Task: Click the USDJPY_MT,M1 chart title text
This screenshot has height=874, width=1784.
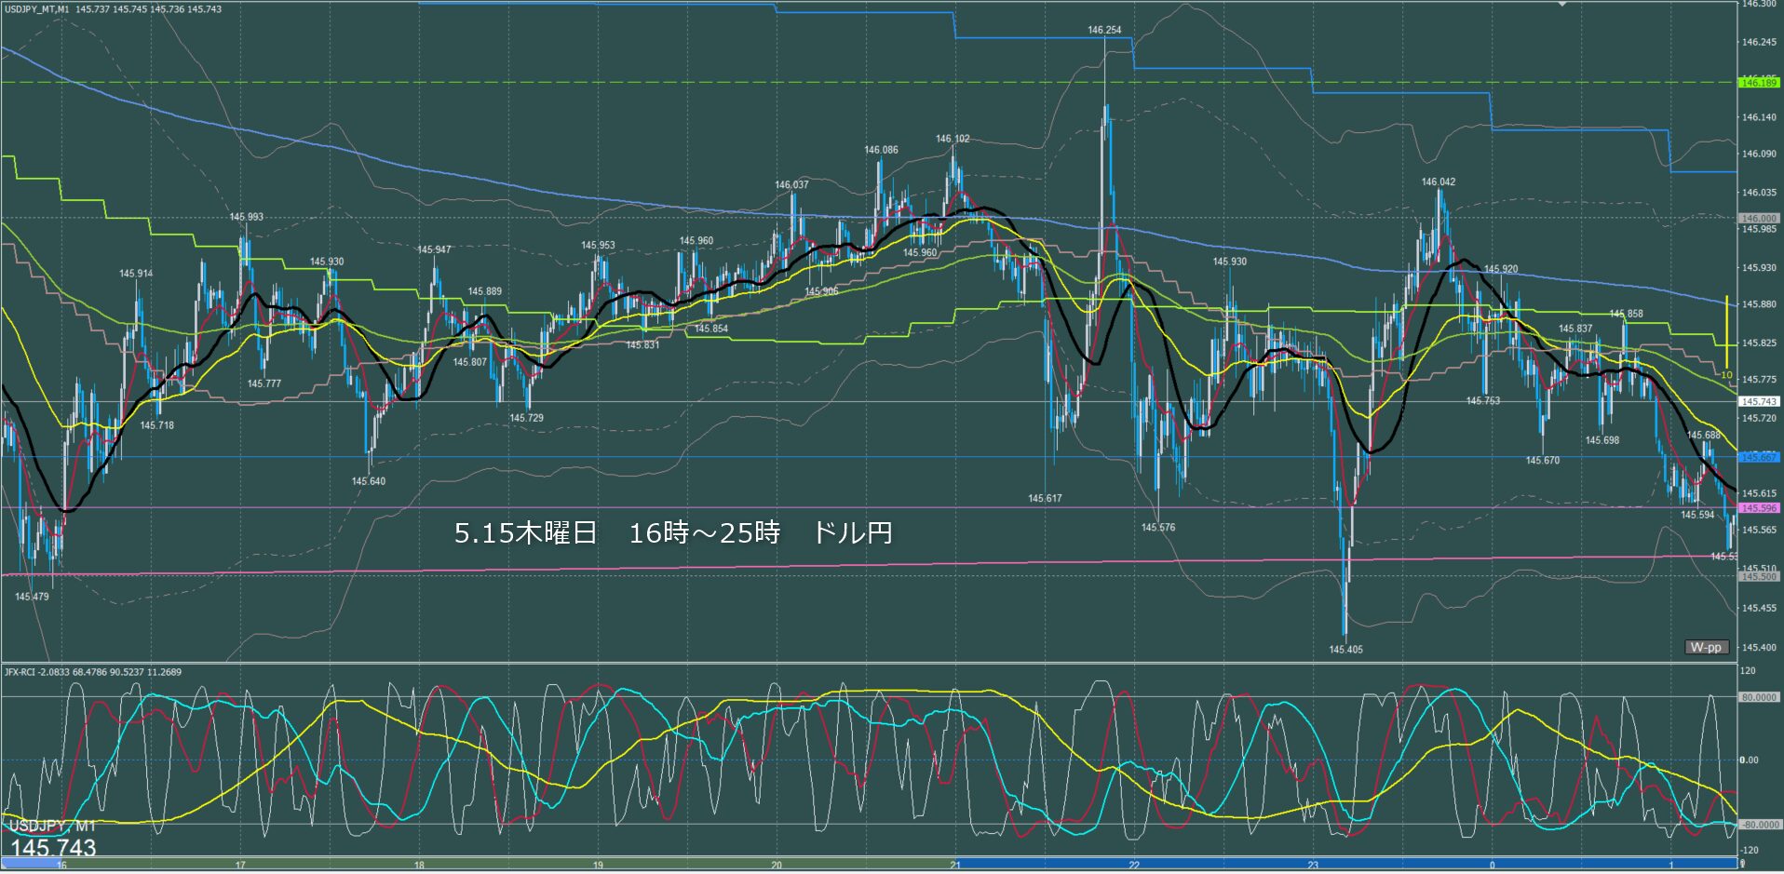Action: pos(36,9)
